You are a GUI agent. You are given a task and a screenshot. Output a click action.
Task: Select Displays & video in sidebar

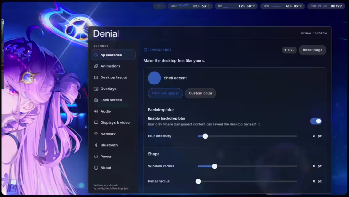tap(113, 122)
